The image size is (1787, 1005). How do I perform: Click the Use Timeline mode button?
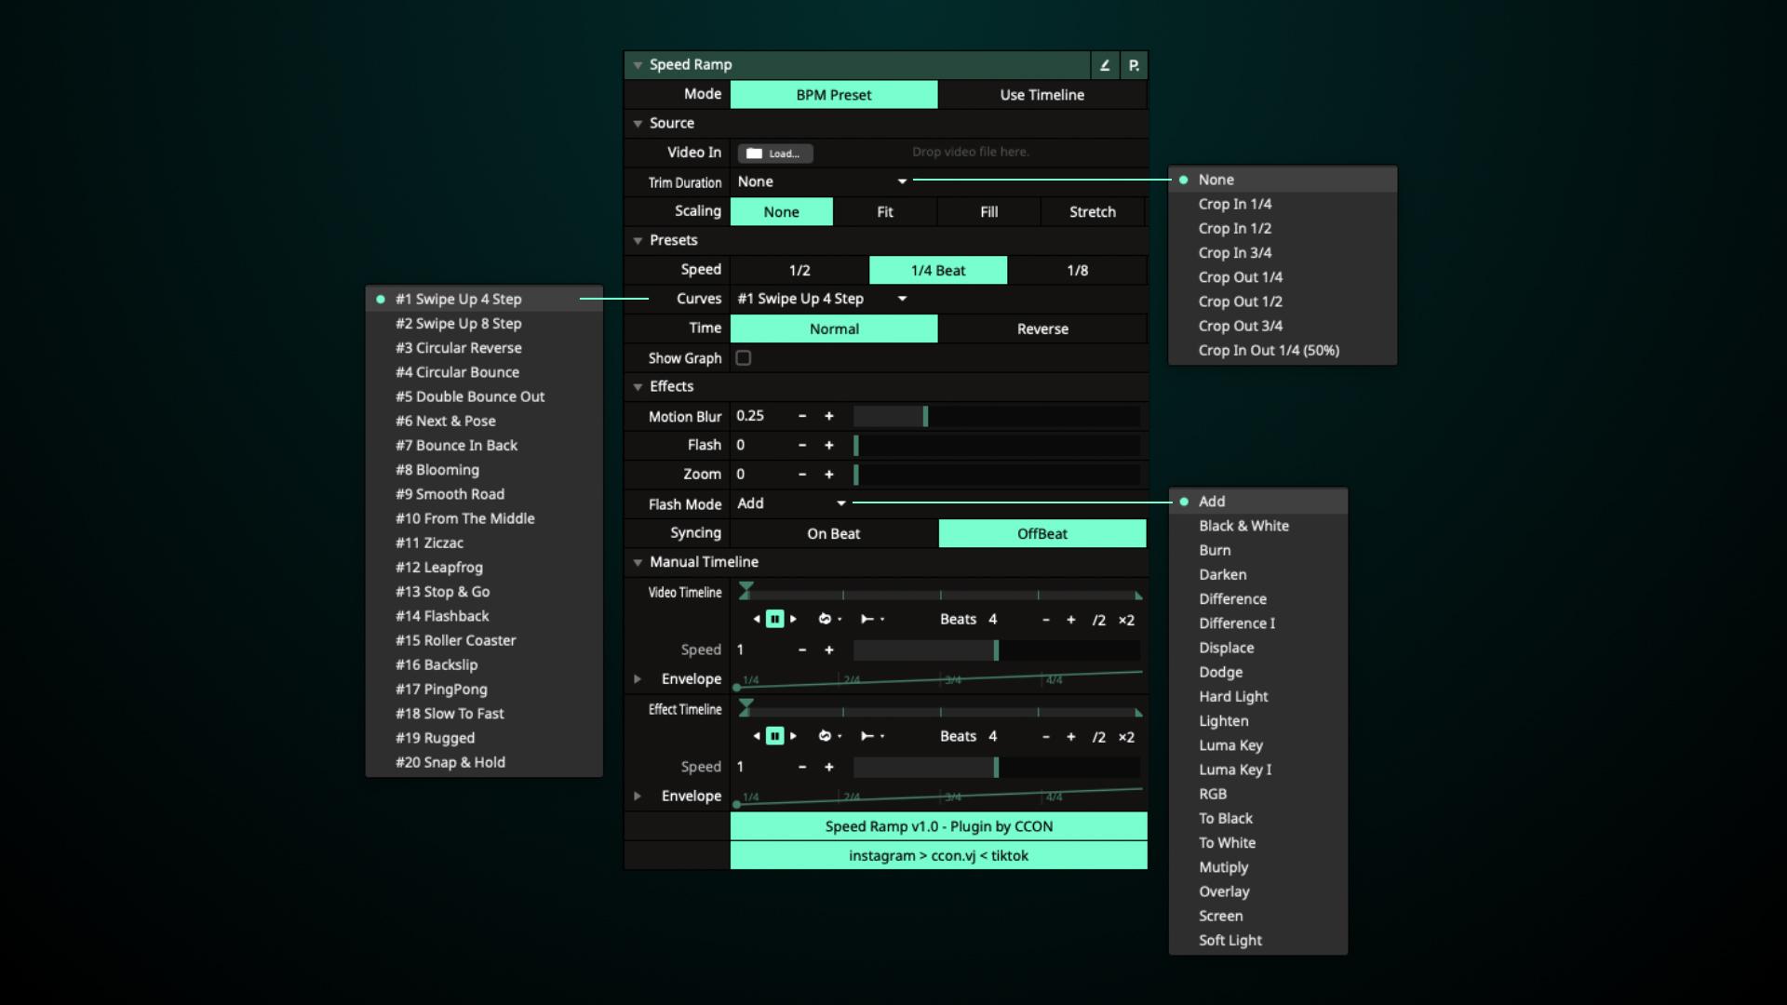(x=1041, y=95)
